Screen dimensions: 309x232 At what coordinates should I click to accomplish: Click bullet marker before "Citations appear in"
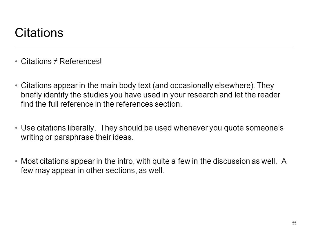[16, 86]
